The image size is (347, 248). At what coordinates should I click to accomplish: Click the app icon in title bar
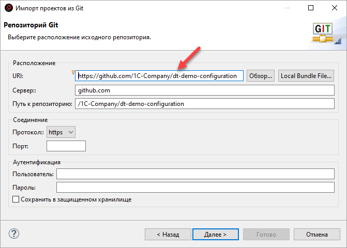pyautogui.click(x=8, y=8)
